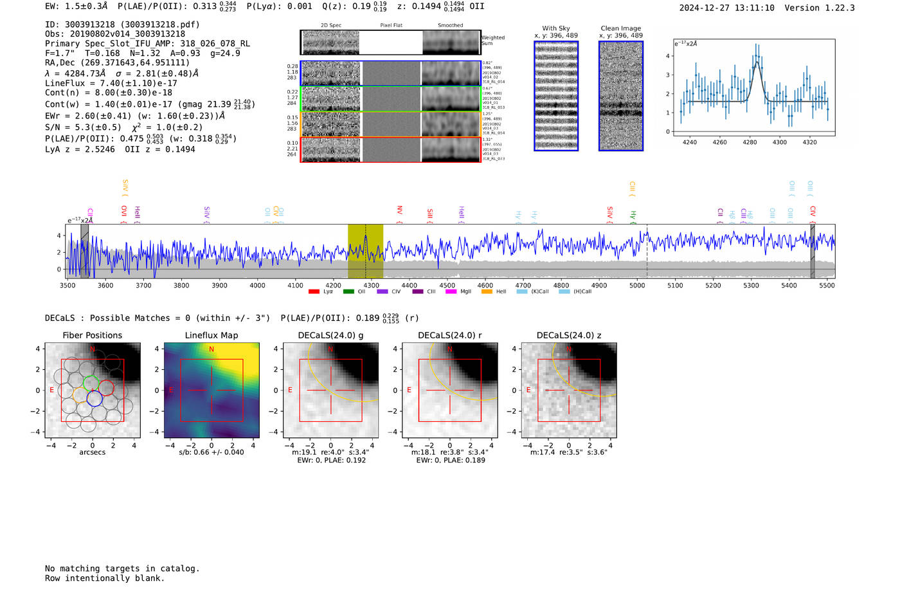900x613 pixels.
Task: Select the z: 0.1494 OII header value
Action: (x=440, y=6)
